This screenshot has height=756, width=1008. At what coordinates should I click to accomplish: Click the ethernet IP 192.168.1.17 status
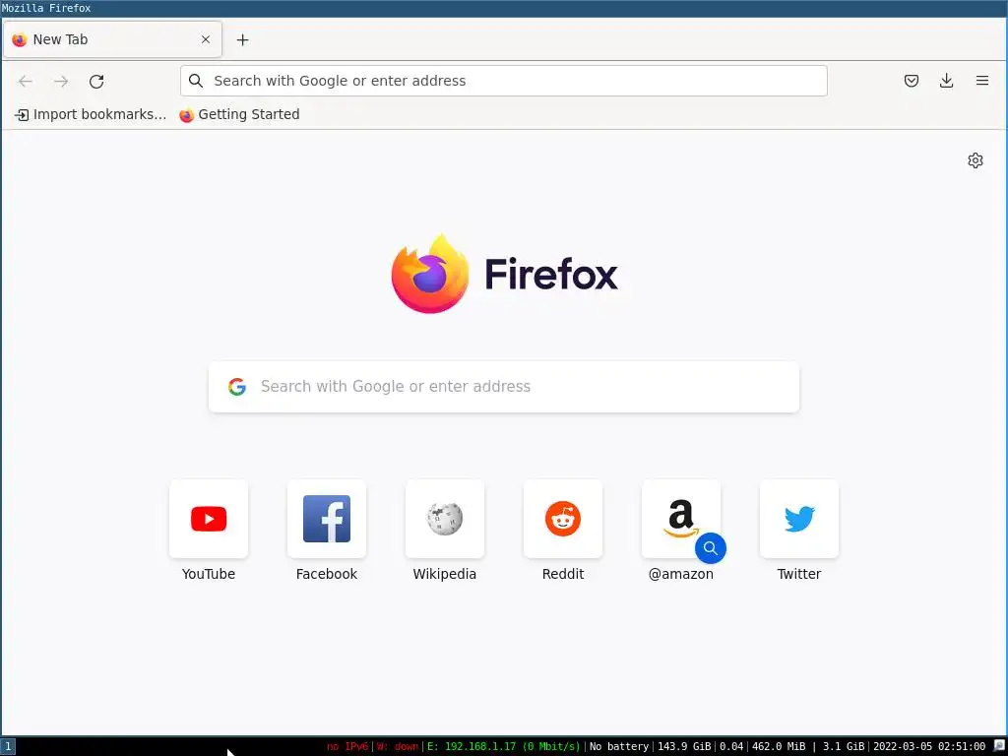pos(504,746)
